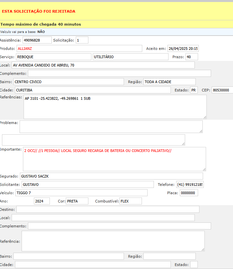Image resolution: width=233 pixels, height=269 pixels.
Task: Click the Assistência number field
Action: [37, 40]
